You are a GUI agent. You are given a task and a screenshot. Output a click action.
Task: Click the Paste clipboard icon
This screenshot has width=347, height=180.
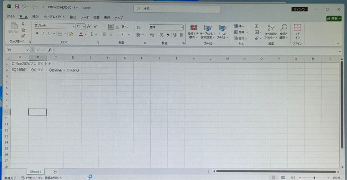pyautogui.click(x=14, y=26)
